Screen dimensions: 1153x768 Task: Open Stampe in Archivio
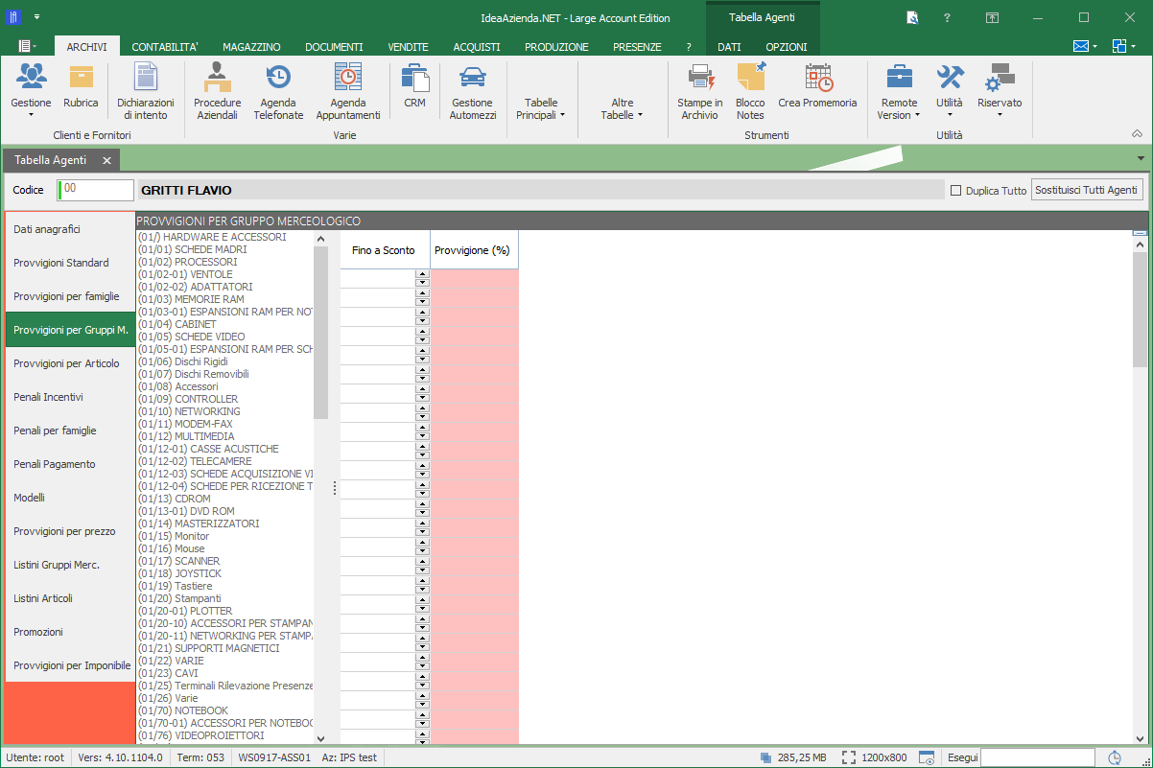click(x=700, y=92)
